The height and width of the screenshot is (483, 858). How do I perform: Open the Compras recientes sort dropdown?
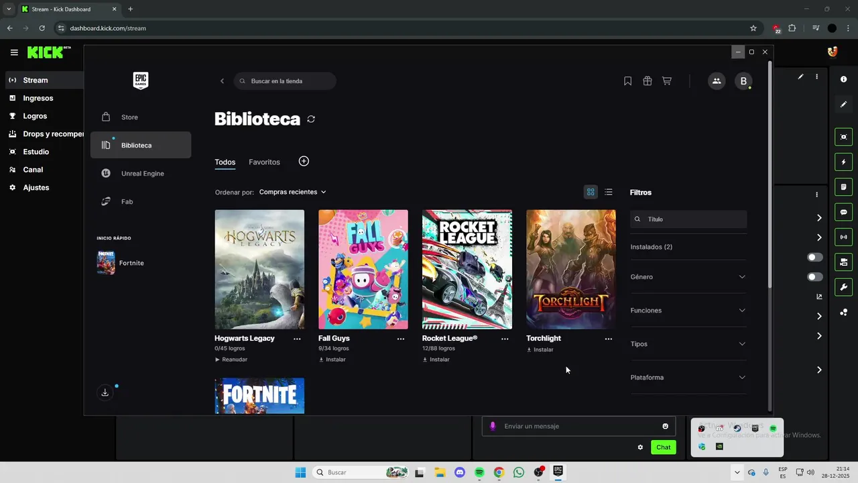(293, 192)
